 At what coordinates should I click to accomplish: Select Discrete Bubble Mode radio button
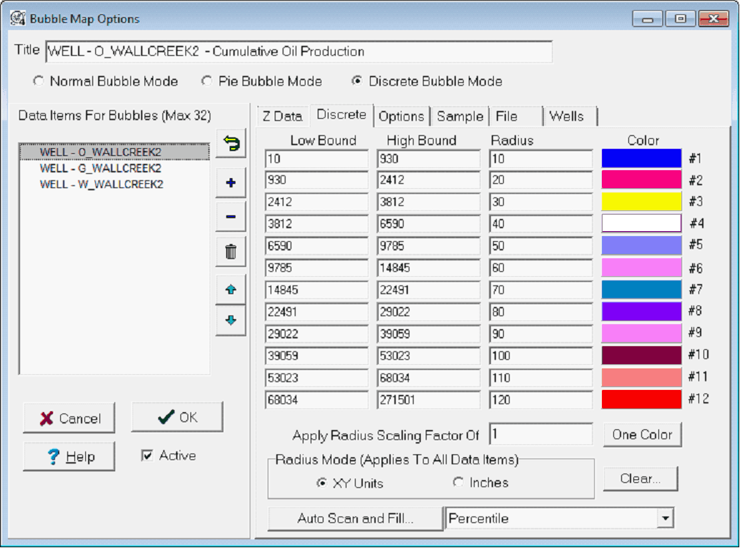[x=357, y=81]
